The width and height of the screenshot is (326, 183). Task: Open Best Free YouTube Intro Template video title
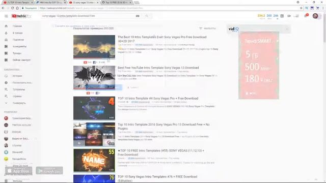click(x=158, y=68)
